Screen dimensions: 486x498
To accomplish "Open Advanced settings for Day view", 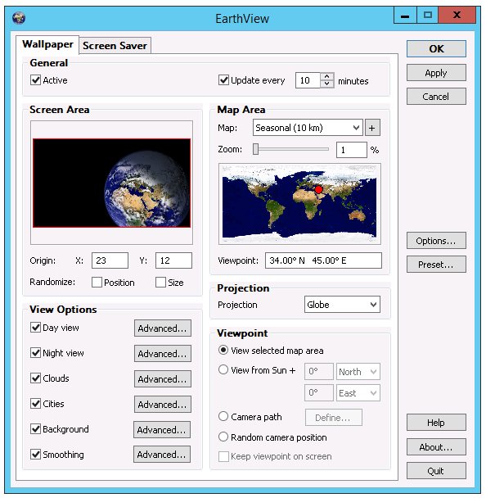I will tap(163, 328).
